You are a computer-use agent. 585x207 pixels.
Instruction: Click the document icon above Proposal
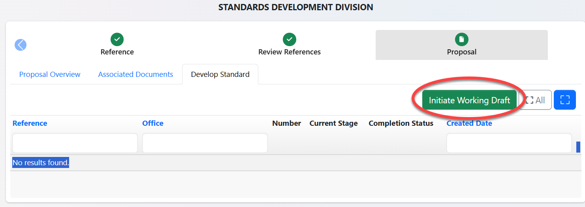(x=461, y=39)
